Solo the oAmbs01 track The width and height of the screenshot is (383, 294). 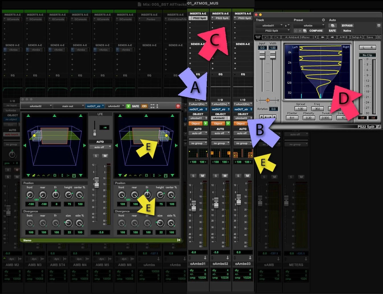(193, 176)
